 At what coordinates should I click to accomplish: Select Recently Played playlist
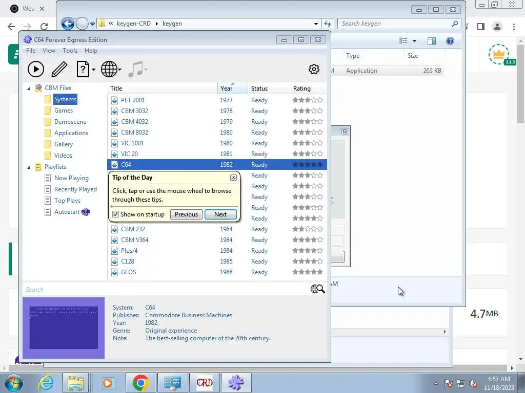pyautogui.click(x=75, y=189)
